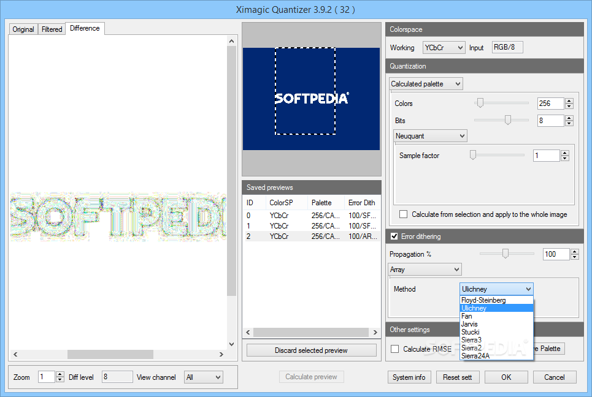
Task: Click scroll-up arrow of difference view
Action: 231,41
